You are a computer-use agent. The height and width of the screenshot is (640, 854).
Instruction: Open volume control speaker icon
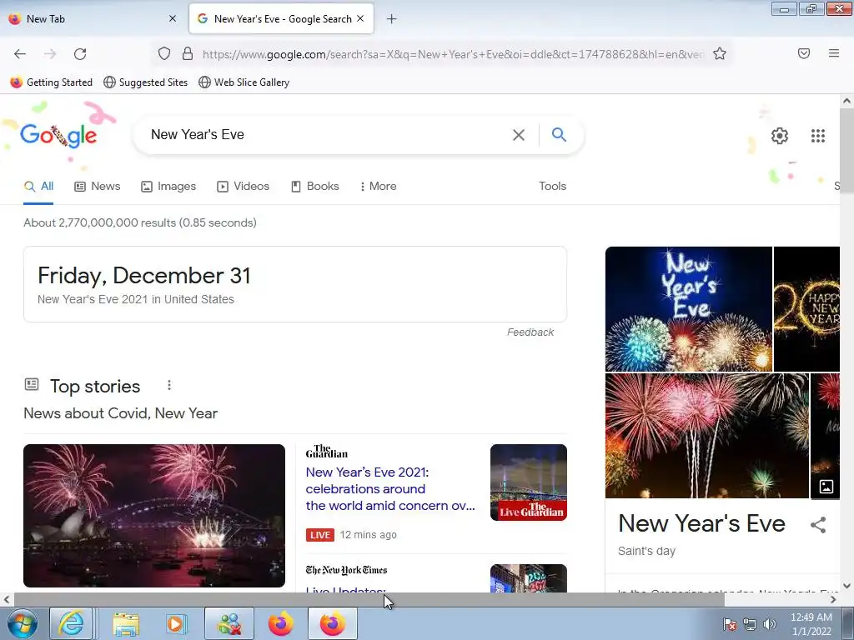(770, 624)
